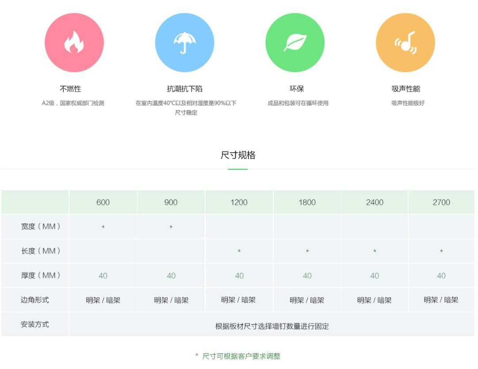Image resolution: width=478 pixels, height=369 pixels.
Task: Click the 宽度（MM） row label
Action: (x=41, y=227)
